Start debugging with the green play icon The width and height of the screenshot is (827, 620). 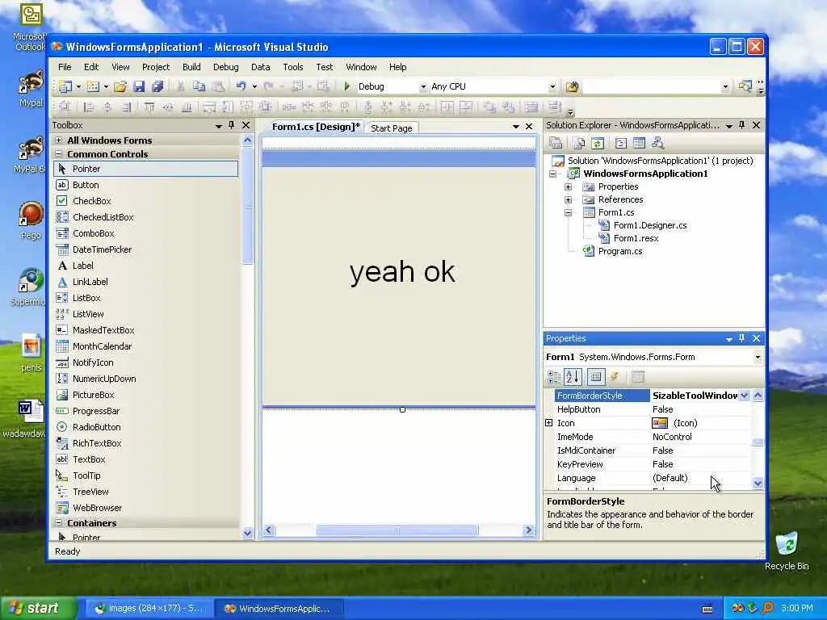347,86
